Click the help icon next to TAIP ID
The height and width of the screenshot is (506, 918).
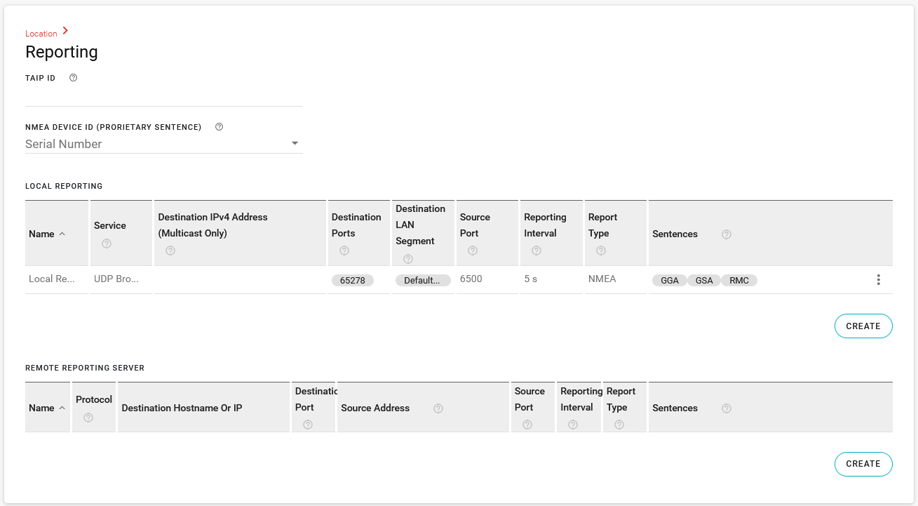click(74, 78)
